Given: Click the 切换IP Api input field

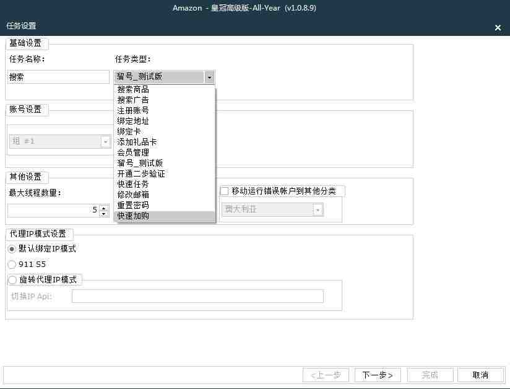Looking at the screenshot, I should (198, 296).
